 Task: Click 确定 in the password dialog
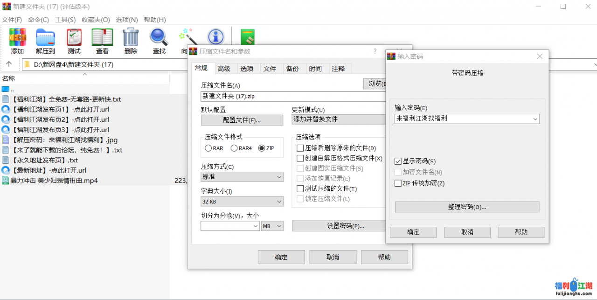pos(413,232)
